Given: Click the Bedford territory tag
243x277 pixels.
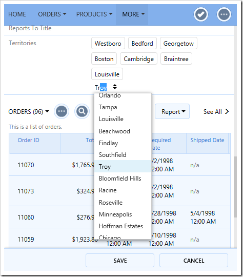Looking at the screenshot, I should point(143,43).
